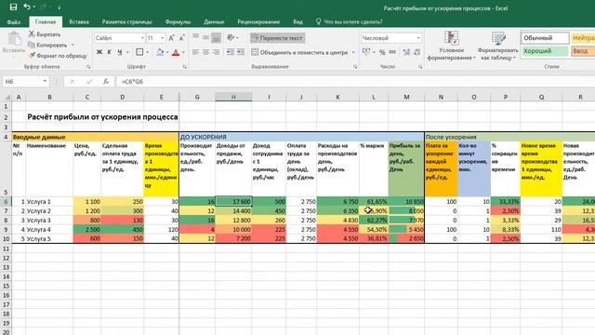Switch to the Вставка tab
The image size is (595, 335).
79,22
